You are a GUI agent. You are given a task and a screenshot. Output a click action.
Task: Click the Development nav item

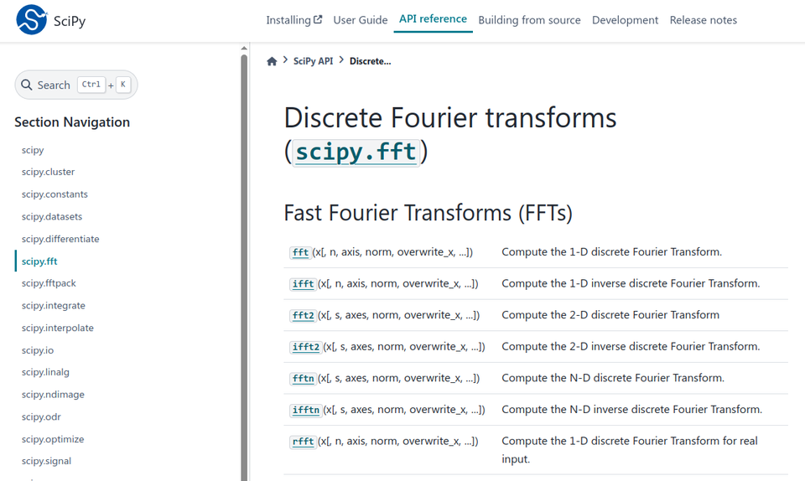(x=625, y=20)
